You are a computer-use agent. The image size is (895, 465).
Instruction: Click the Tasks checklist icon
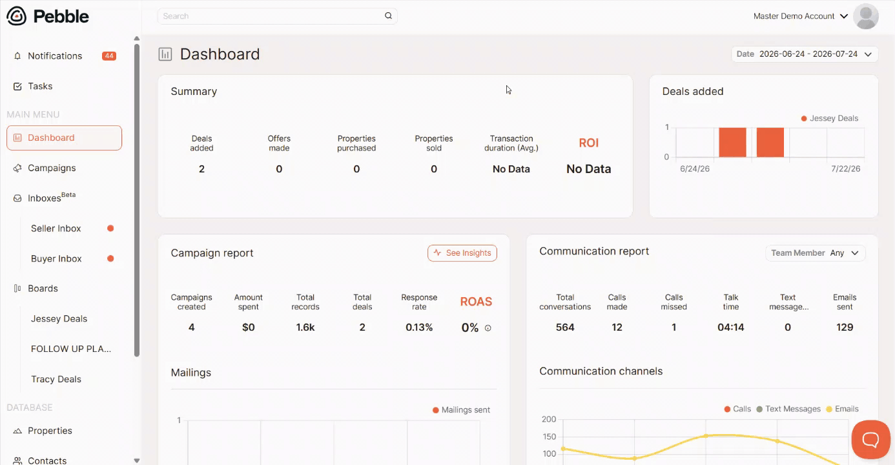(x=17, y=86)
